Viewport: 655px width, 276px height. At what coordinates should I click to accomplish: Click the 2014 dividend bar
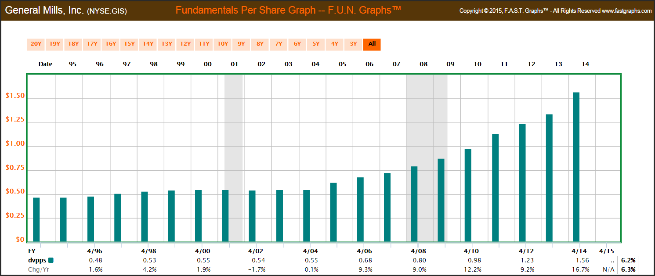tap(576, 167)
